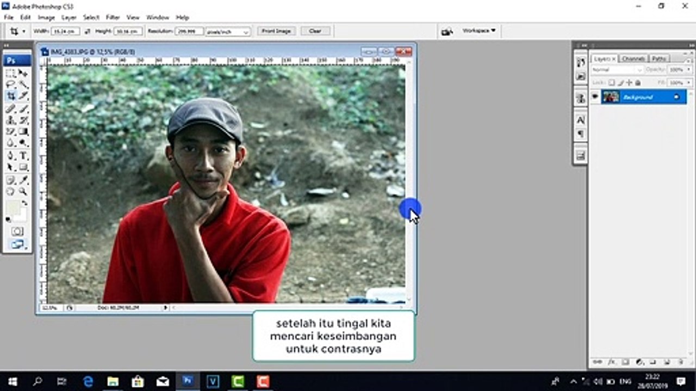
Task: Click the Front Image button
Action: click(x=276, y=31)
